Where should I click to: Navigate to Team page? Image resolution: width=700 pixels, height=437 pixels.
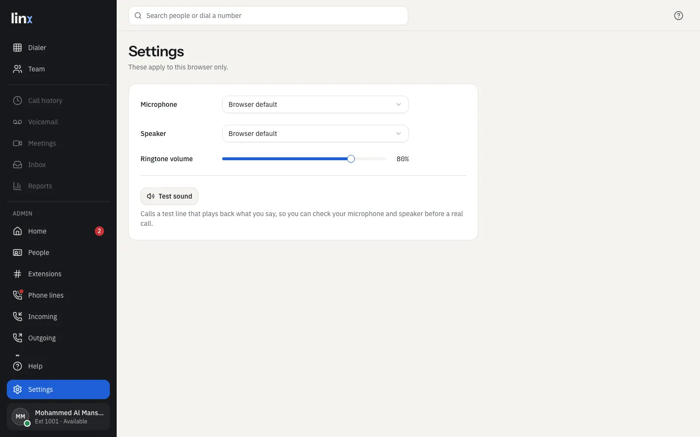(x=58, y=69)
